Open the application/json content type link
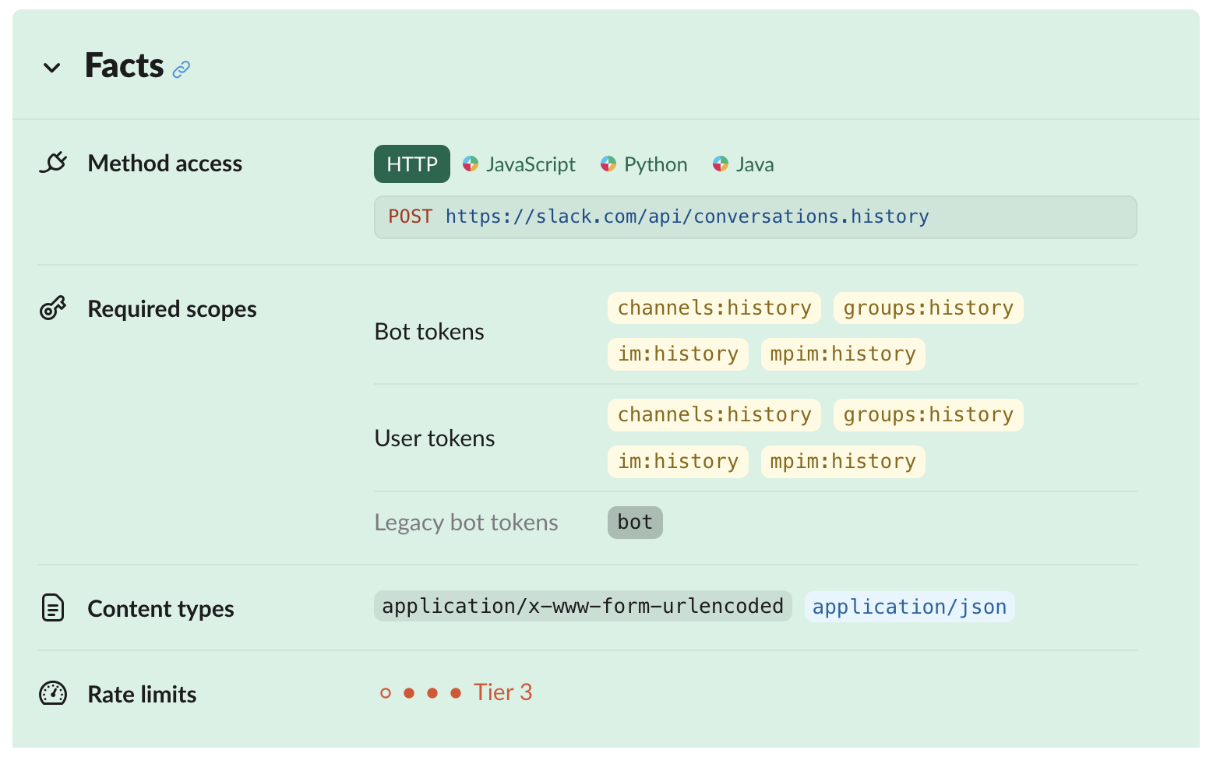The width and height of the screenshot is (1220, 771). [x=909, y=607]
